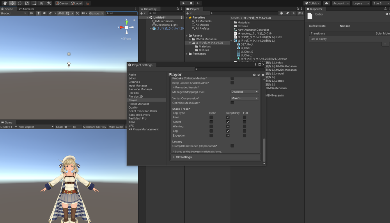Click Search by Type icon in Project panel
The height and width of the screenshot is (223, 390).
[282, 13]
